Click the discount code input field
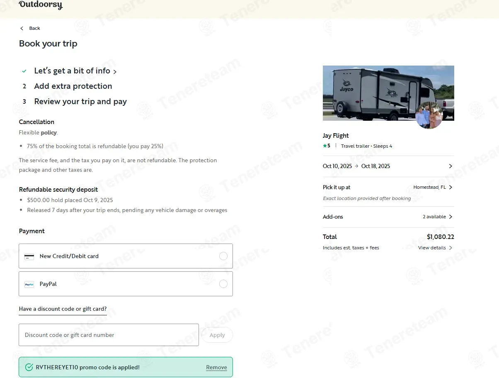499x378 pixels. (x=109, y=335)
